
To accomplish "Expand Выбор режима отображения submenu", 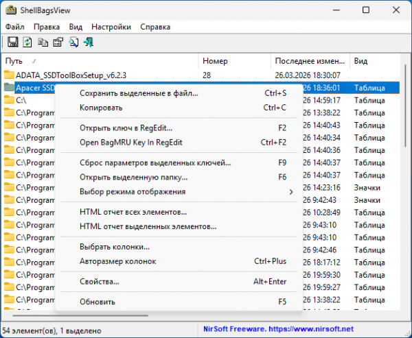I will pos(179,191).
